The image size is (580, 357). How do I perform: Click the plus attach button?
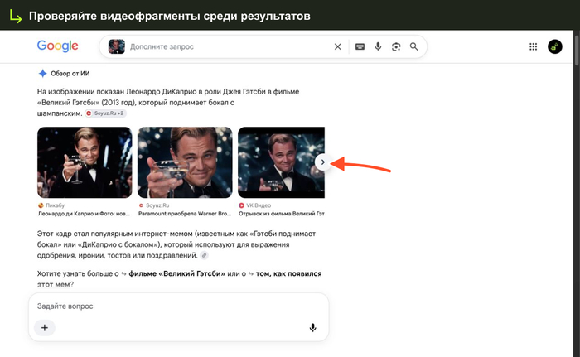(x=45, y=328)
